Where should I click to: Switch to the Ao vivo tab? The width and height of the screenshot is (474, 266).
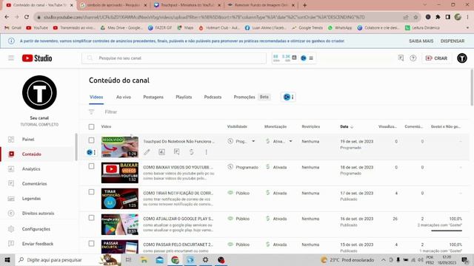coord(124,97)
